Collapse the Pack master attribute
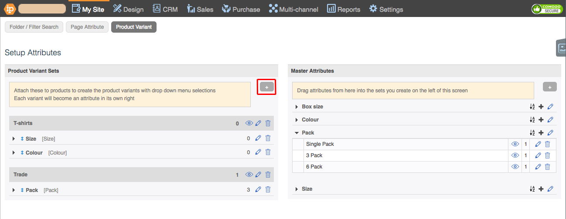This screenshot has height=219, width=566. [297, 133]
